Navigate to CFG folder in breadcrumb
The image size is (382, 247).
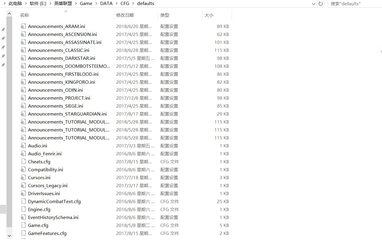click(125, 4)
